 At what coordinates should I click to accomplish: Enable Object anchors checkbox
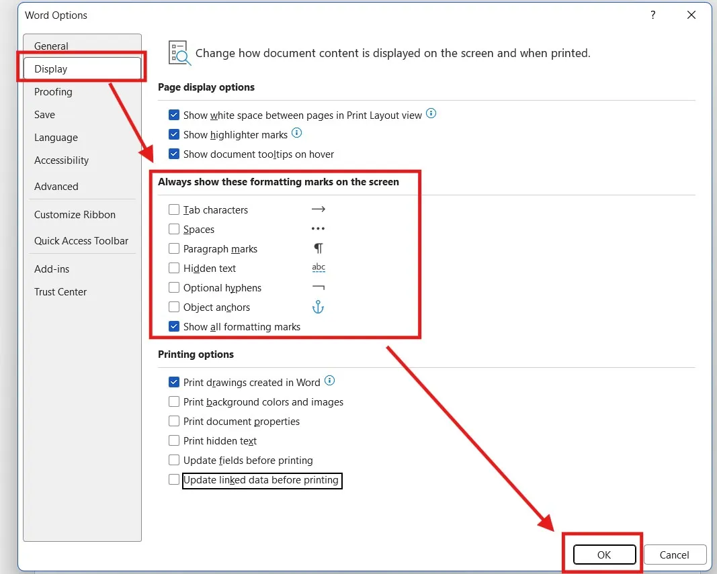(x=174, y=307)
